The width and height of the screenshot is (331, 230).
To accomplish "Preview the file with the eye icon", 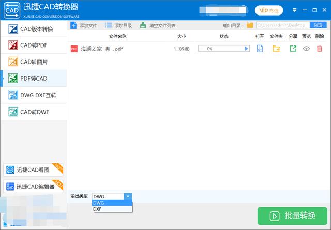I will click(306, 49).
